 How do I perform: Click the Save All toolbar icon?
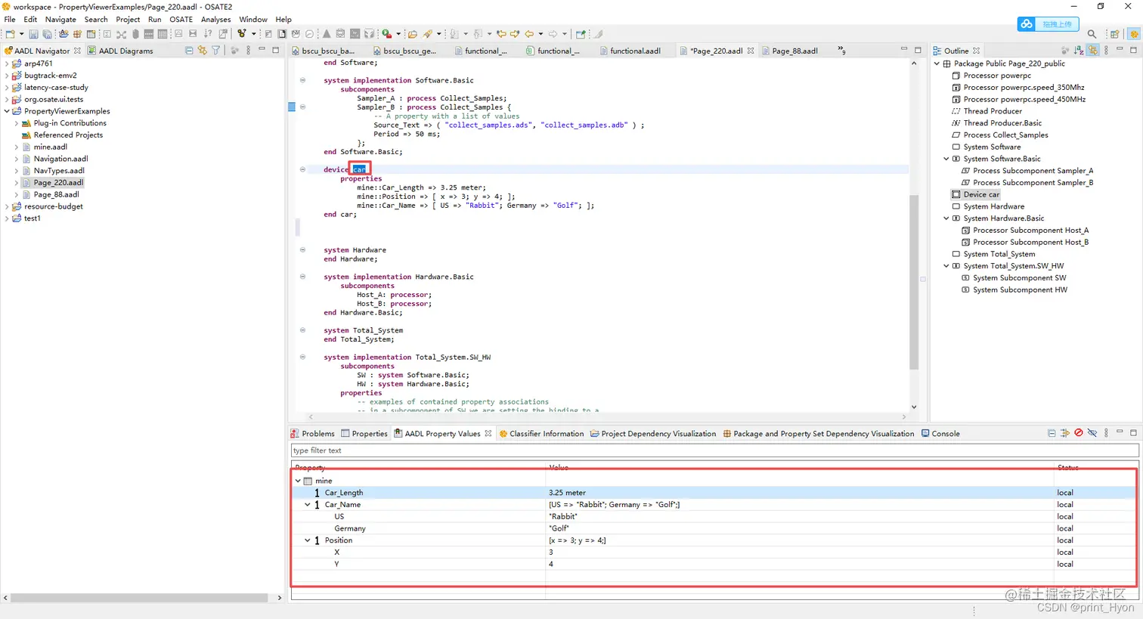(47, 34)
